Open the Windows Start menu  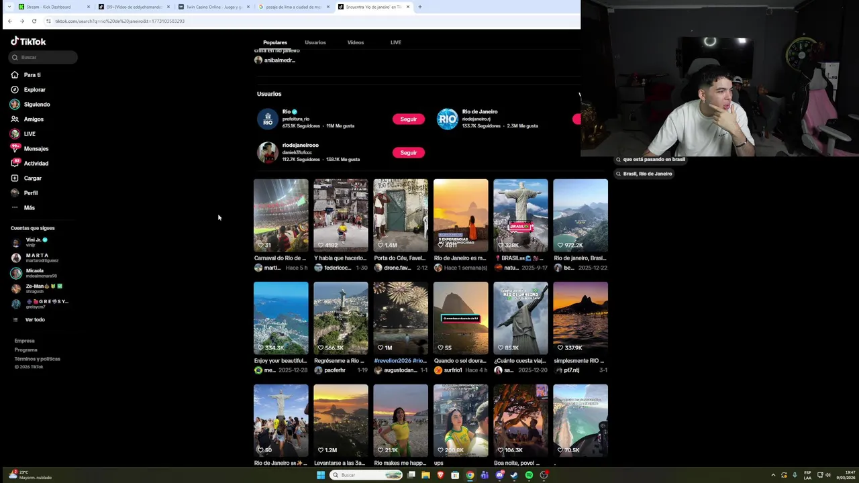tap(321, 475)
